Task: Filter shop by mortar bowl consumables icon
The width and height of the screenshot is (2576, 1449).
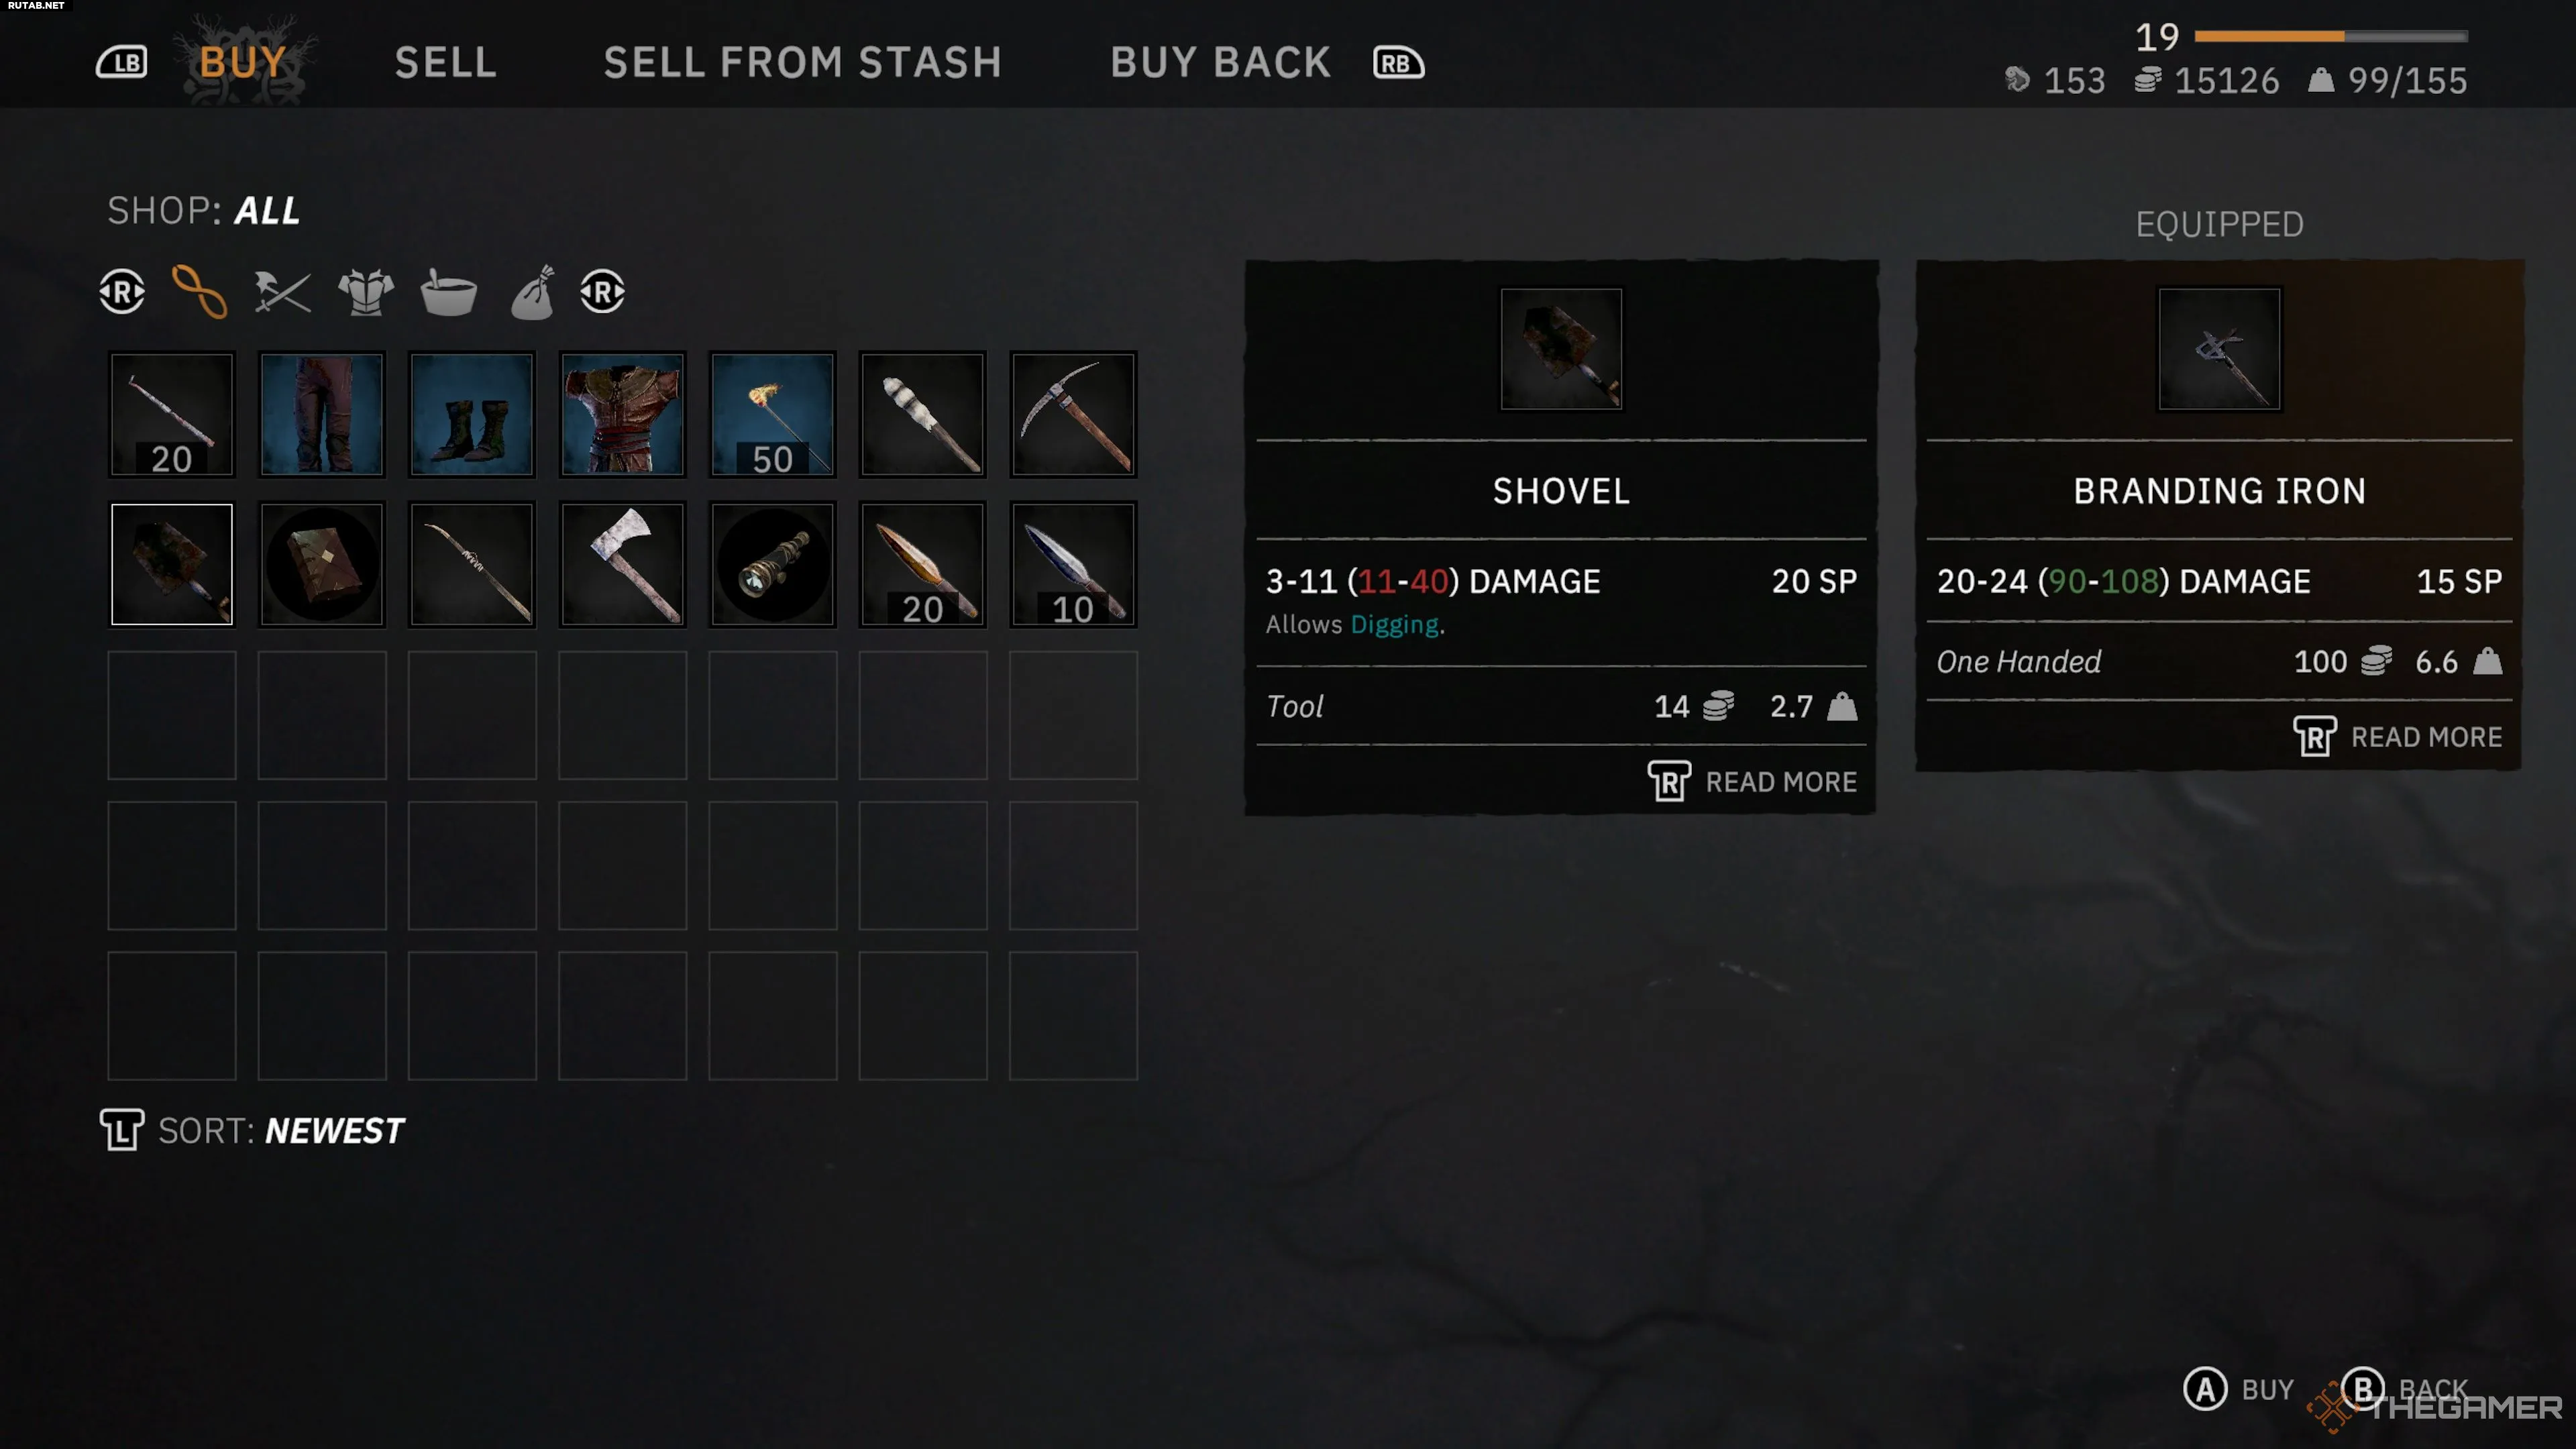Action: click(448, 292)
